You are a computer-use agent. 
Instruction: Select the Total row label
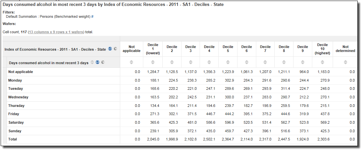pos(13,139)
